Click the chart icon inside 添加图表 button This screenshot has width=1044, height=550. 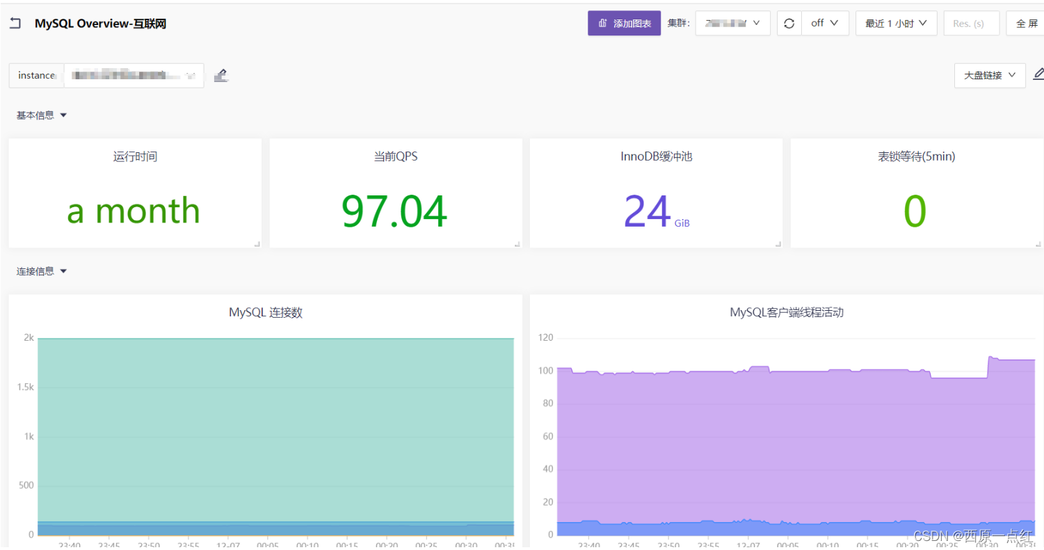[x=603, y=23]
